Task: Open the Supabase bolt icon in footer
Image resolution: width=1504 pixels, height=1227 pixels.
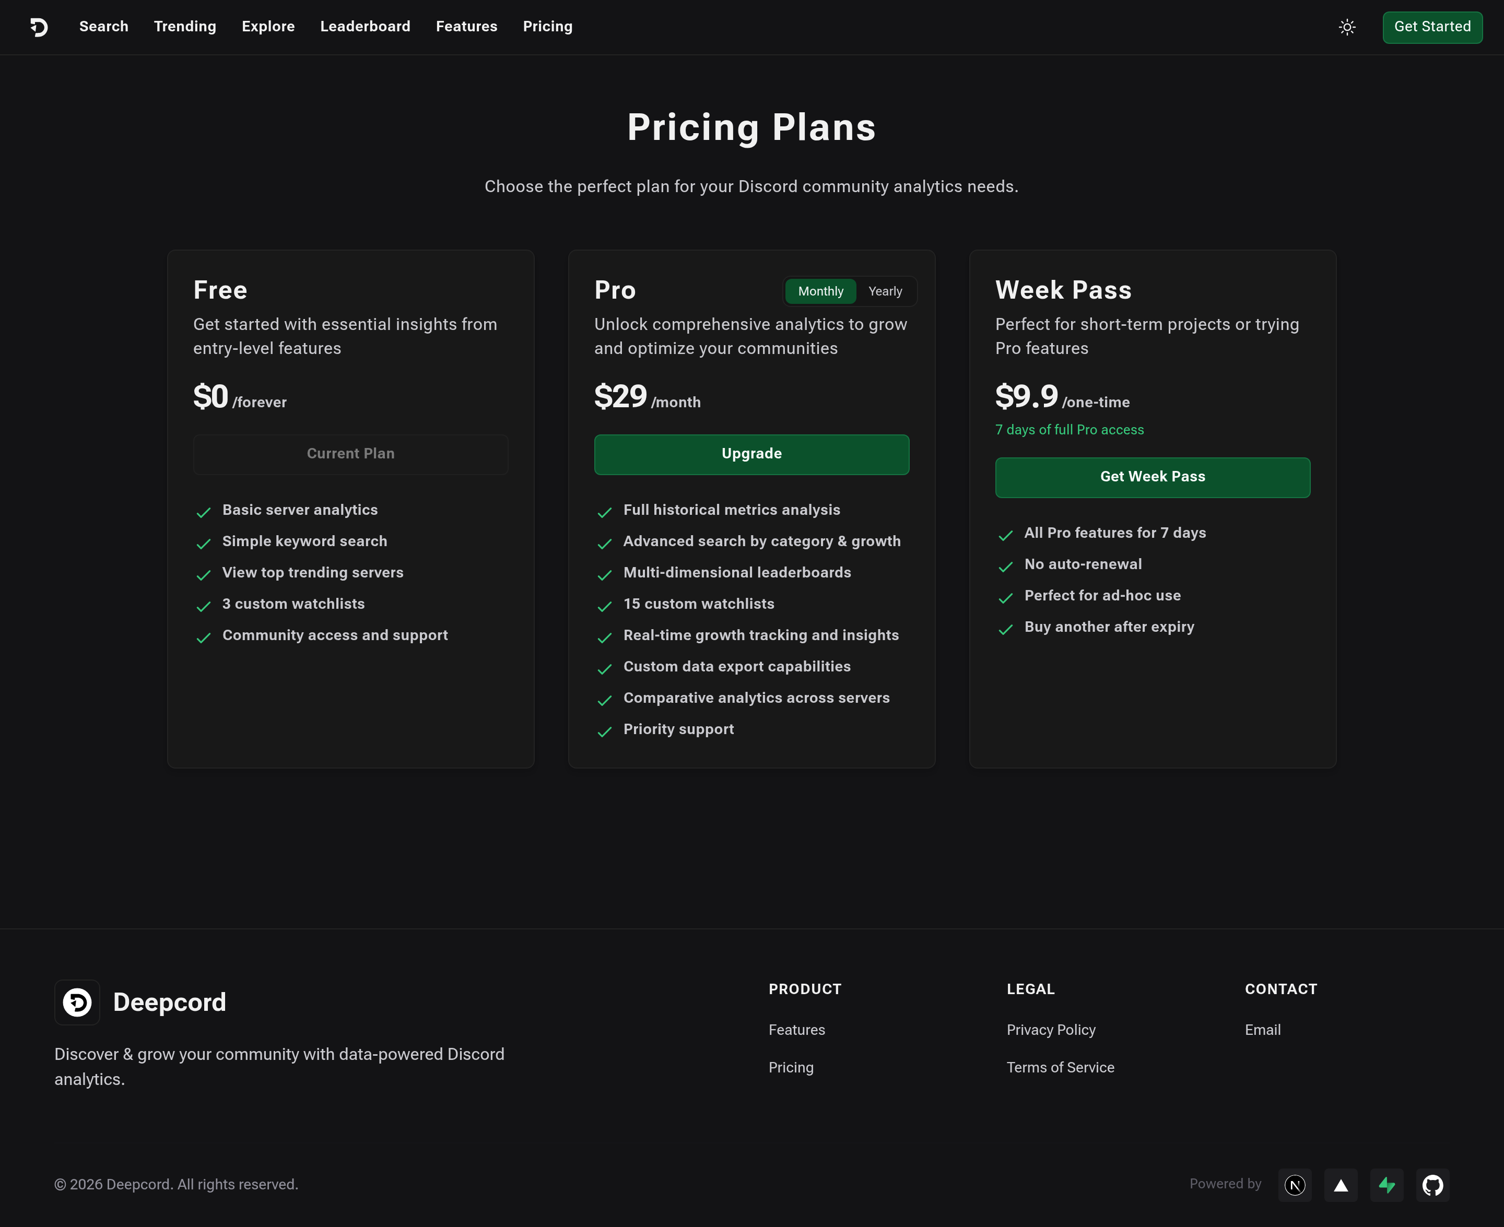Action: click(x=1386, y=1185)
